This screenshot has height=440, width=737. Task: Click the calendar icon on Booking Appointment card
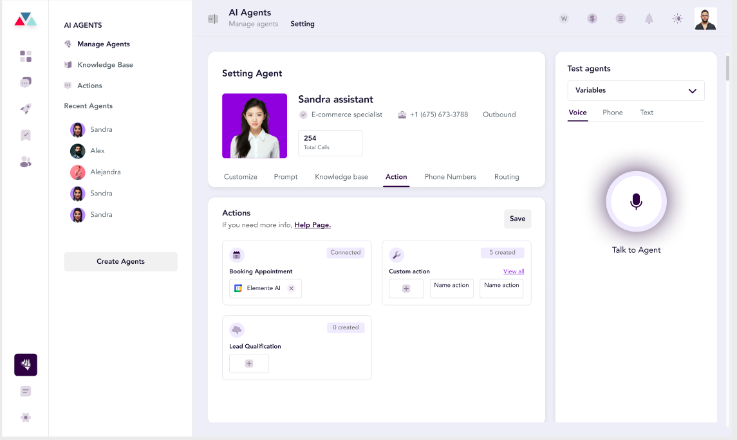(236, 255)
